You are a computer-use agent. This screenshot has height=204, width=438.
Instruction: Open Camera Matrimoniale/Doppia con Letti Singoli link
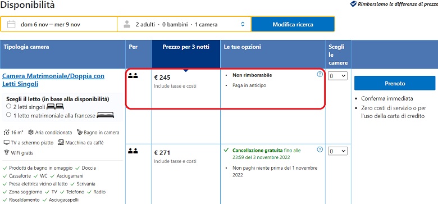53,80
